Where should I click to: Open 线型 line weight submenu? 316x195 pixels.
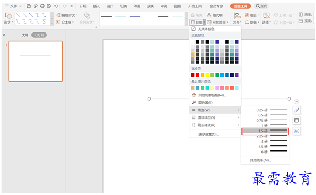point(215,110)
